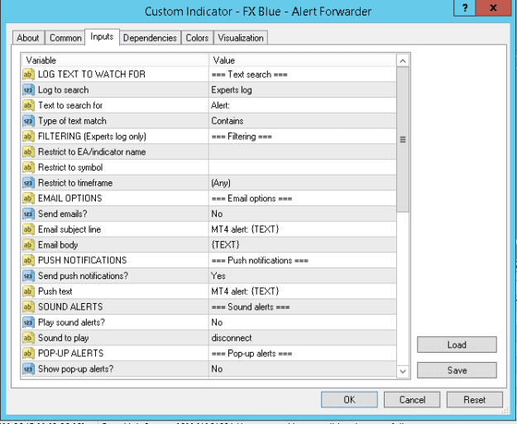Click the dialog help question mark button
This screenshot has width=517, height=424.
tap(465, 7)
